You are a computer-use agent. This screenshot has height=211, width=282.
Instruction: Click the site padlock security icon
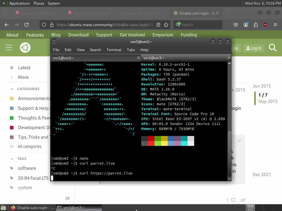tap(52, 25)
